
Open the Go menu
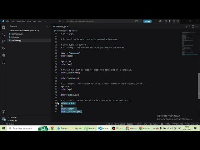tap(34, 21)
